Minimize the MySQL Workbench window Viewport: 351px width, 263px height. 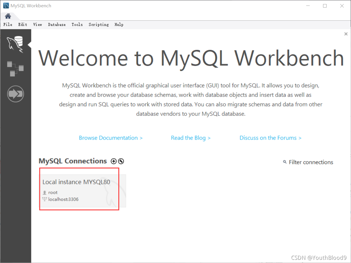pos(308,6)
